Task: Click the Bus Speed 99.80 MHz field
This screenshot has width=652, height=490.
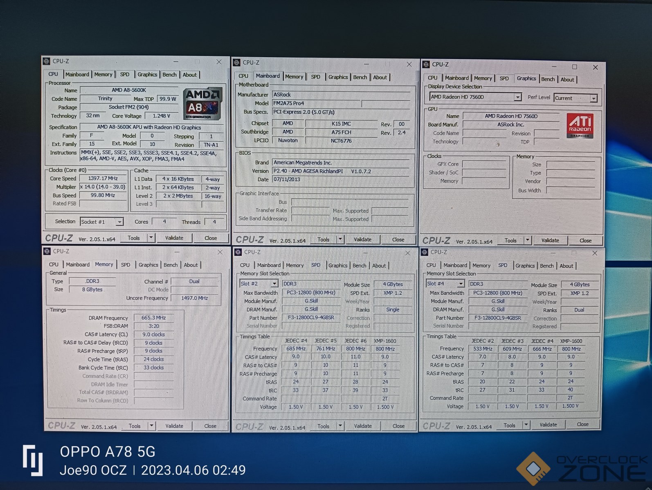Action: pyautogui.click(x=103, y=195)
